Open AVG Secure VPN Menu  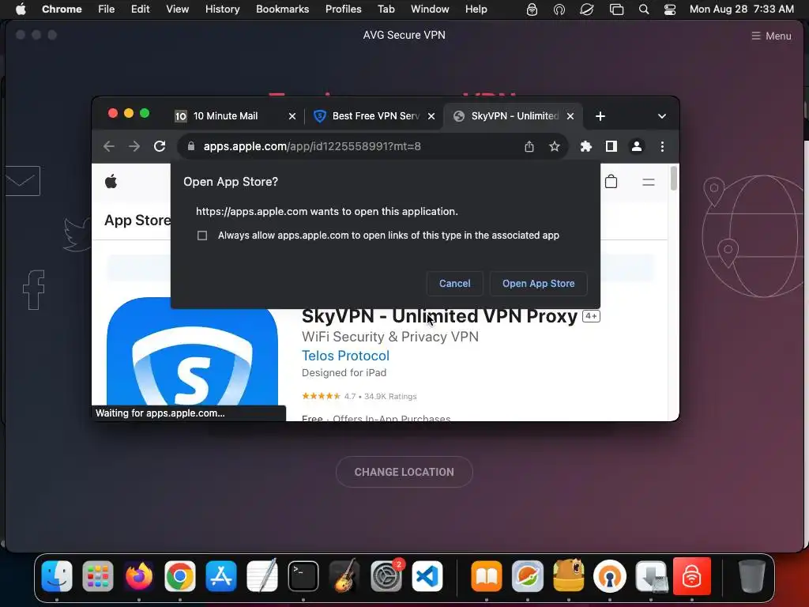click(x=771, y=36)
